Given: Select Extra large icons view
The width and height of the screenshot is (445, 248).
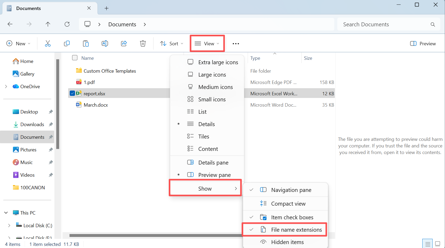Looking at the screenshot, I should (x=207, y=62).
